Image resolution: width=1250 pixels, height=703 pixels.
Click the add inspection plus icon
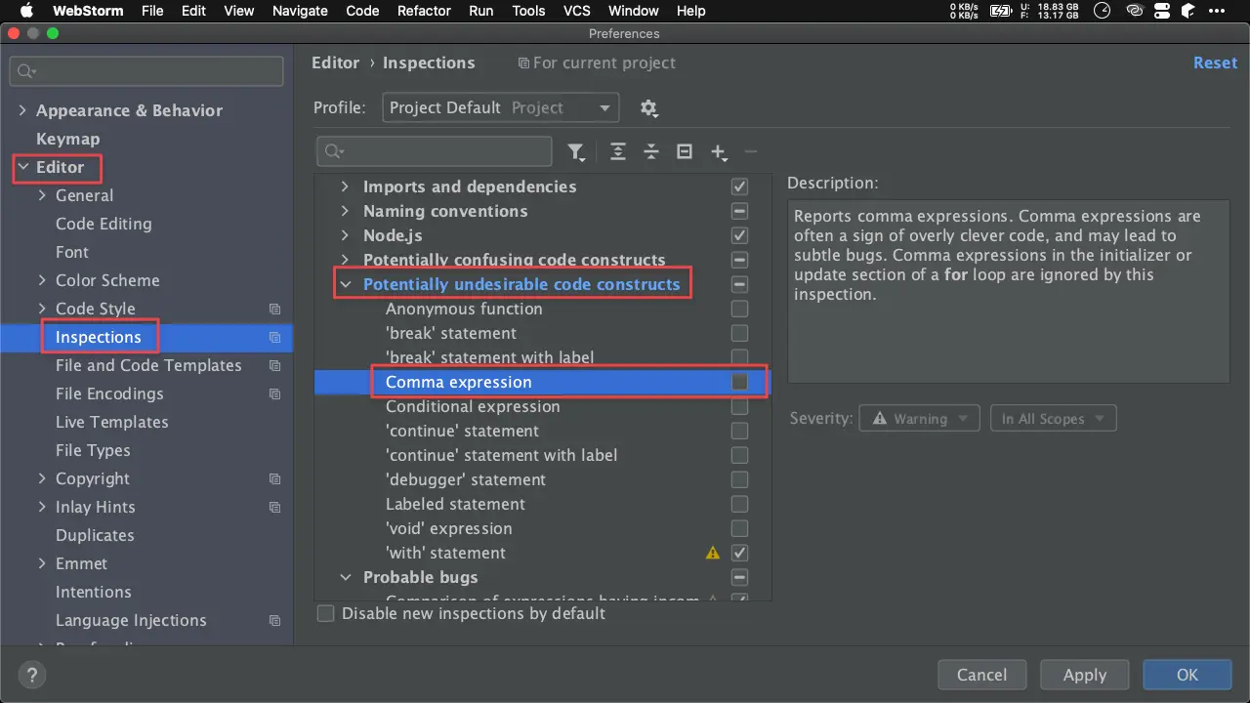tap(719, 152)
